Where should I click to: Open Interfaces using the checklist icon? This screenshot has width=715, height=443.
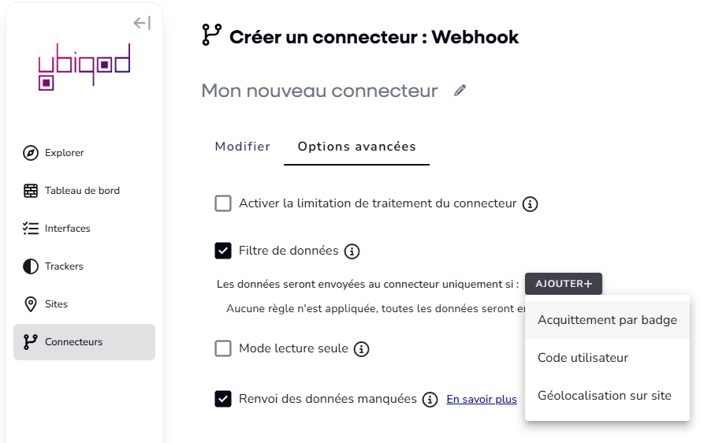31,229
